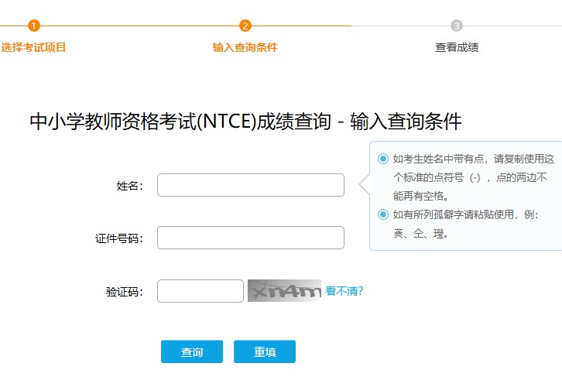This screenshot has width=562, height=377.
Task: Click the 证件号码: field label
Action: [x=119, y=238]
